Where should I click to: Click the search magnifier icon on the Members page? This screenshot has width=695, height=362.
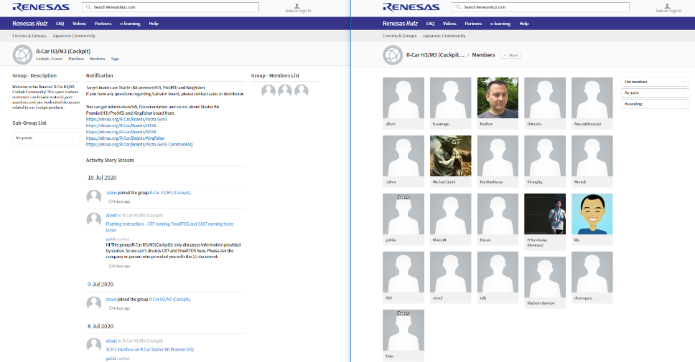[x=459, y=7]
